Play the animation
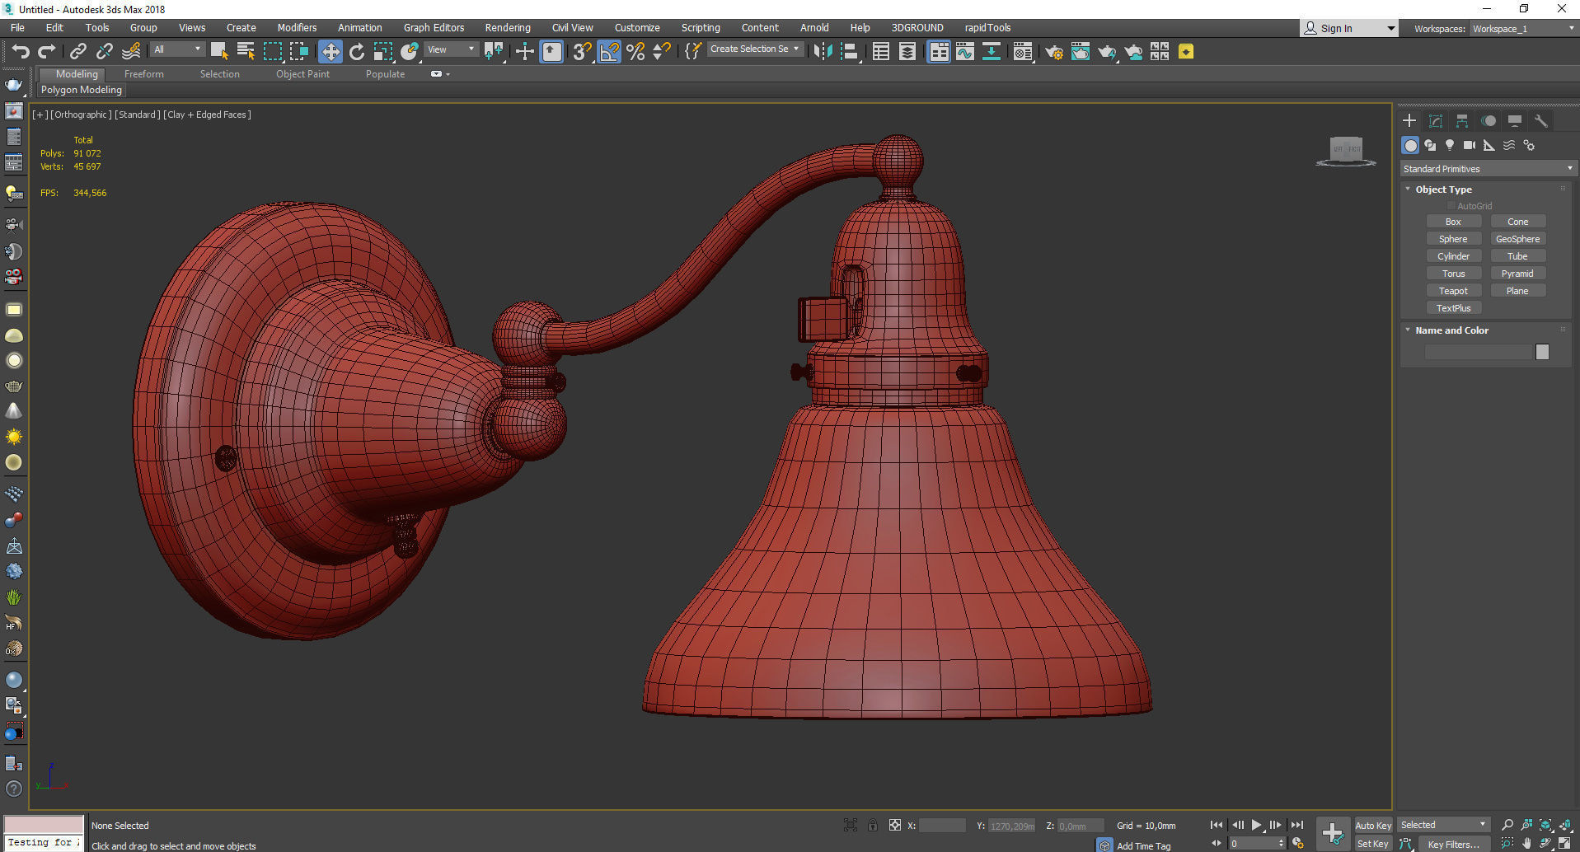This screenshot has height=852, width=1580. [1256, 825]
